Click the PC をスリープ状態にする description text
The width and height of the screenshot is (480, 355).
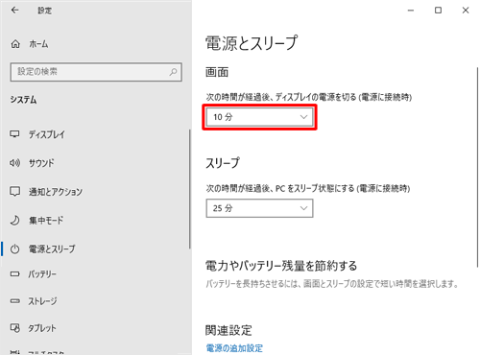308,188
